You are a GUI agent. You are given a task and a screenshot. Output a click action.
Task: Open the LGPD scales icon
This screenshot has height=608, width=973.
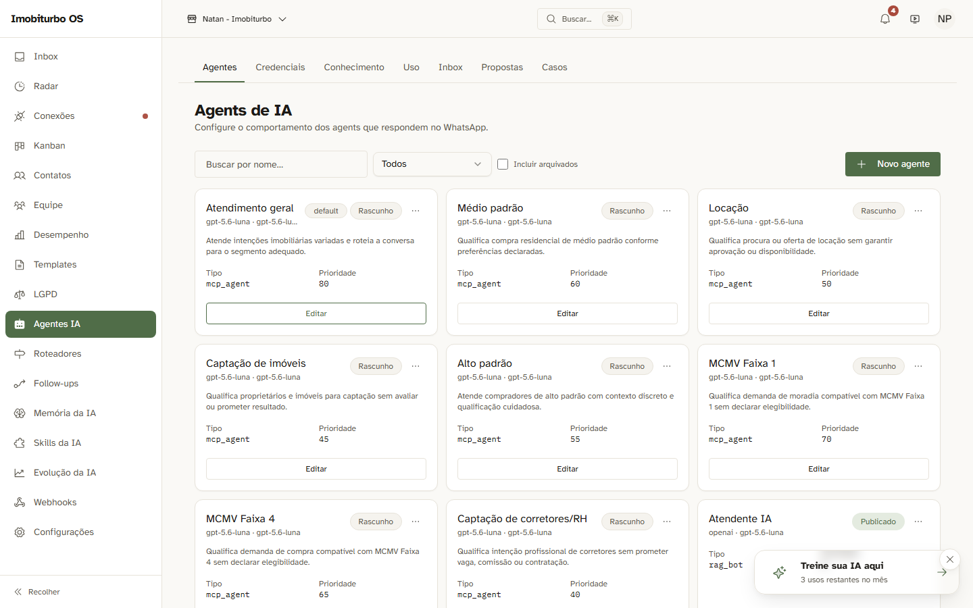pyautogui.click(x=20, y=295)
